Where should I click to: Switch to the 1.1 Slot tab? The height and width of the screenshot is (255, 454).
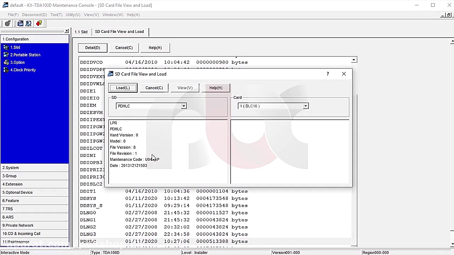[x=81, y=32]
